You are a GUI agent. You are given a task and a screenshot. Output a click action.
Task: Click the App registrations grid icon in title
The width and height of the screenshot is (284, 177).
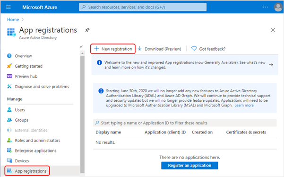[x=11, y=32]
